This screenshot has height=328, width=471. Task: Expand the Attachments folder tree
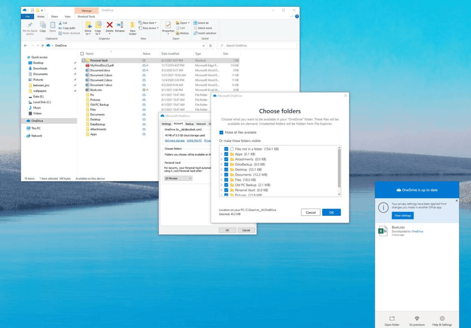coord(221,160)
